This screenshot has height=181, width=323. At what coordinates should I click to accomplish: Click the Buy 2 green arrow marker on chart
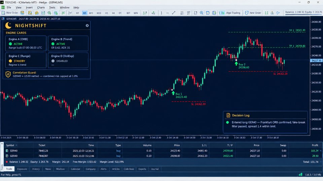coord(236,64)
